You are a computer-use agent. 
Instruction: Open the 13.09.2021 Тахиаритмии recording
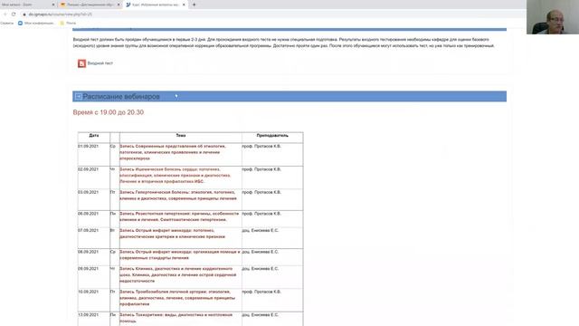coord(176,318)
